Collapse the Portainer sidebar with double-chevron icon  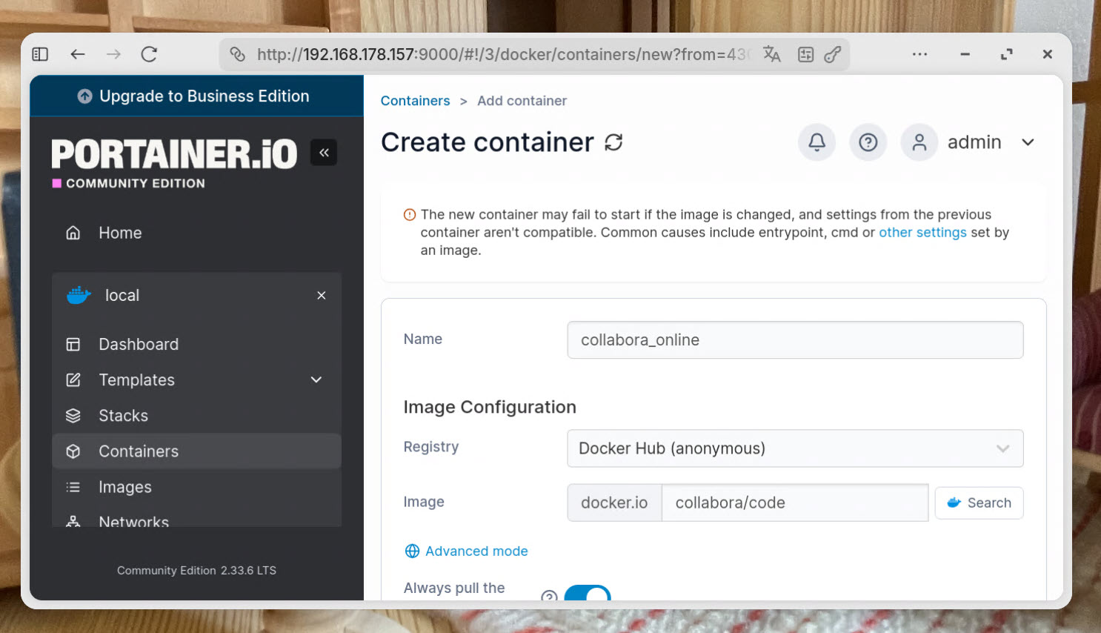[324, 153]
